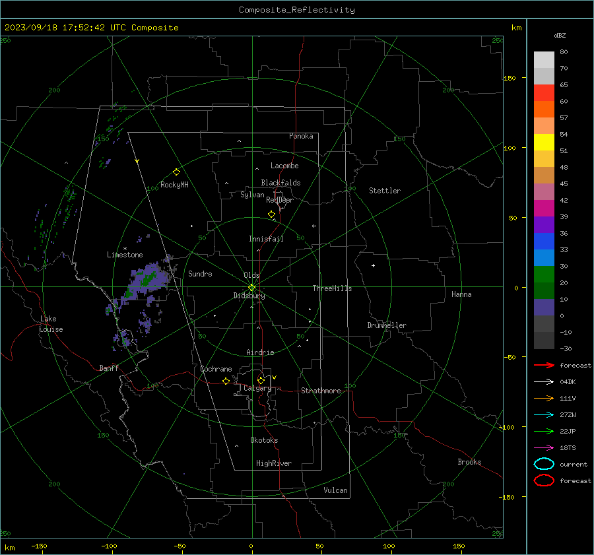The width and height of the screenshot is (594, 555).
Task: Click the Sundre city label
Action: click(x=200, y=273)
